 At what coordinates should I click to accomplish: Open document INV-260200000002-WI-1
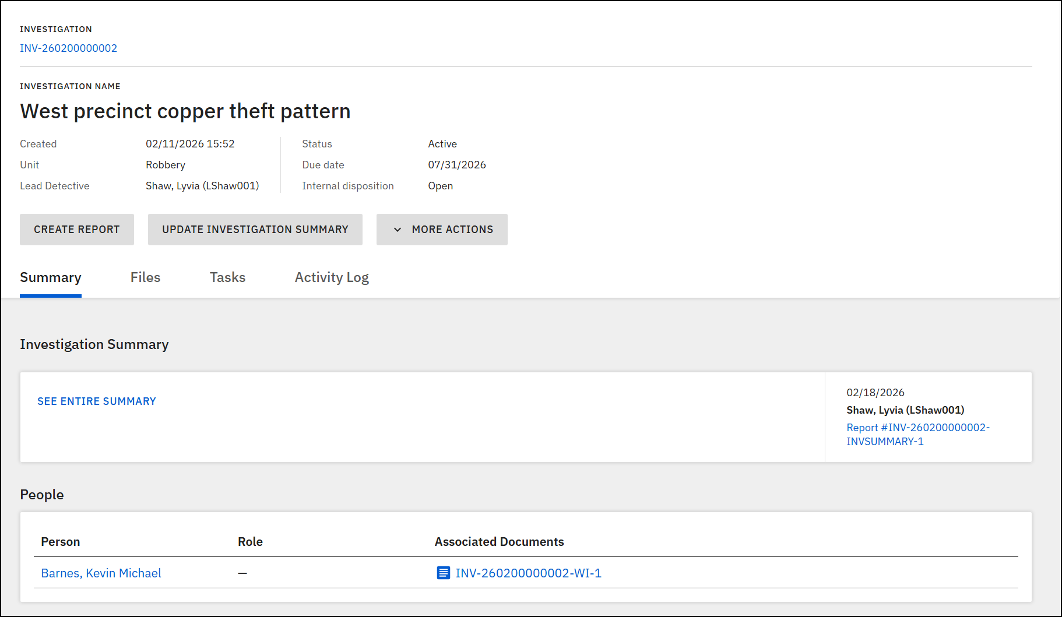coord(528,573)
